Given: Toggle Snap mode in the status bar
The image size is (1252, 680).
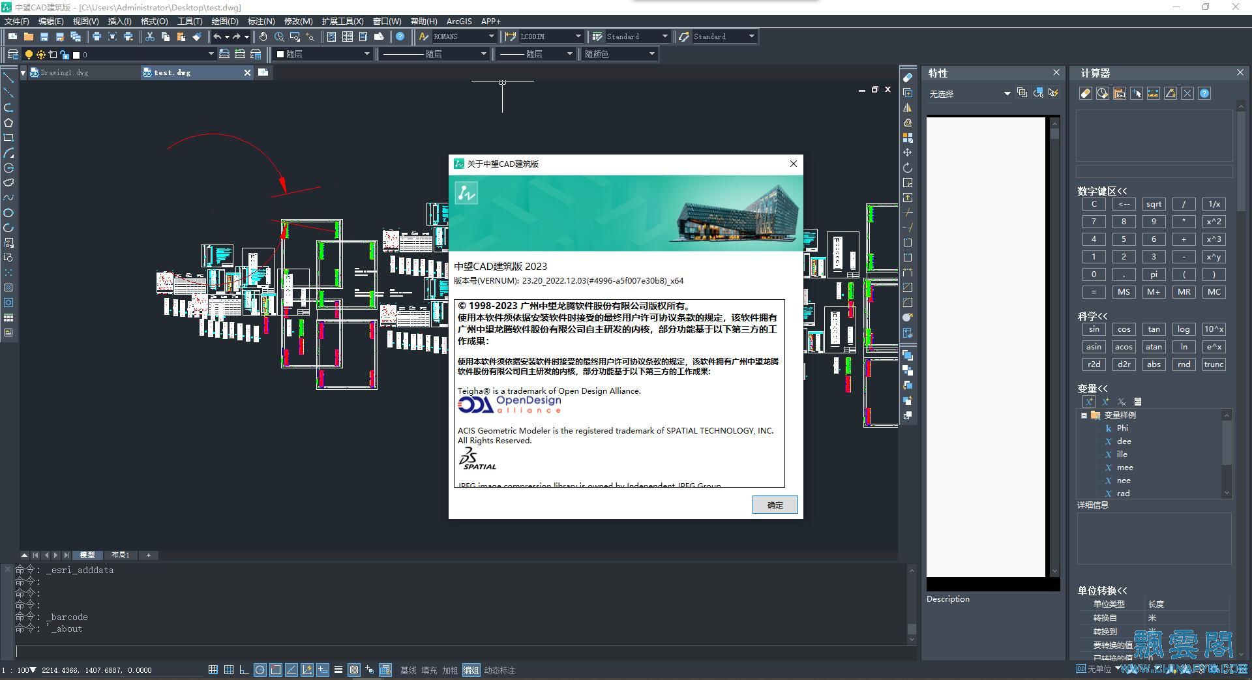Looking at the screenshot, I should [x=213, y=670].
